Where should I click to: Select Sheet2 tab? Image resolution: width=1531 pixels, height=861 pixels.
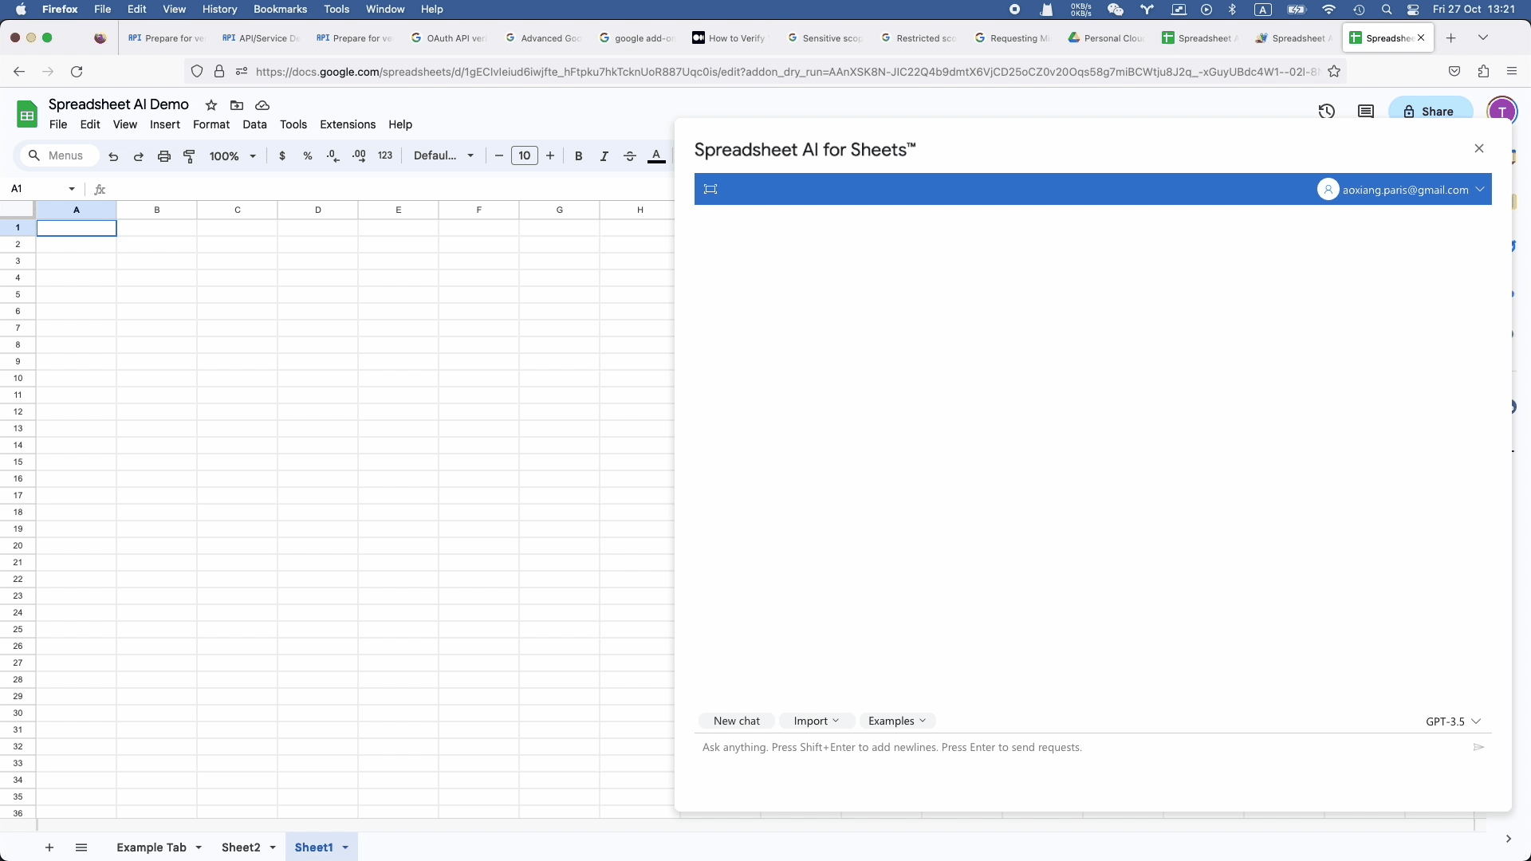point(238,847)
